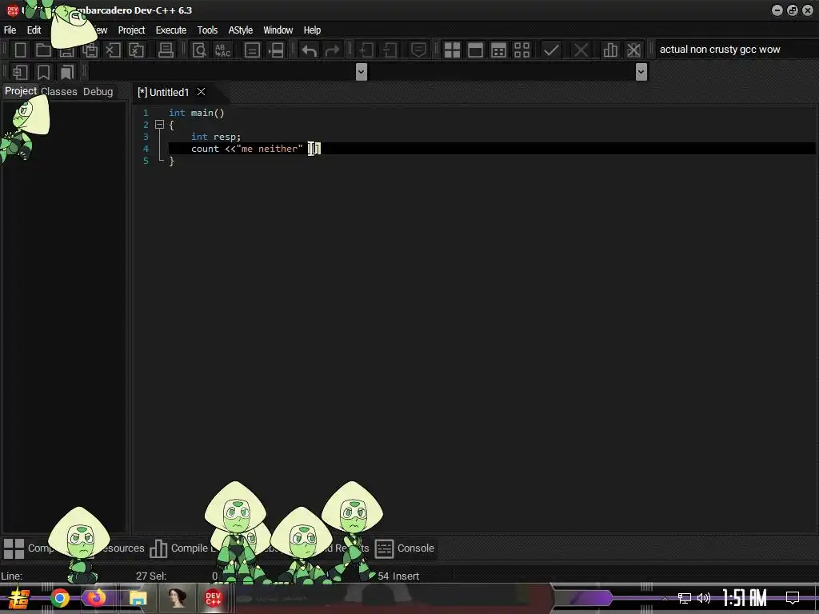Image resolution: width=819 pixels, height=614 pixels.
Task: Click the Go to line icon
Action: pyautogui.click(x=276, y=50)
